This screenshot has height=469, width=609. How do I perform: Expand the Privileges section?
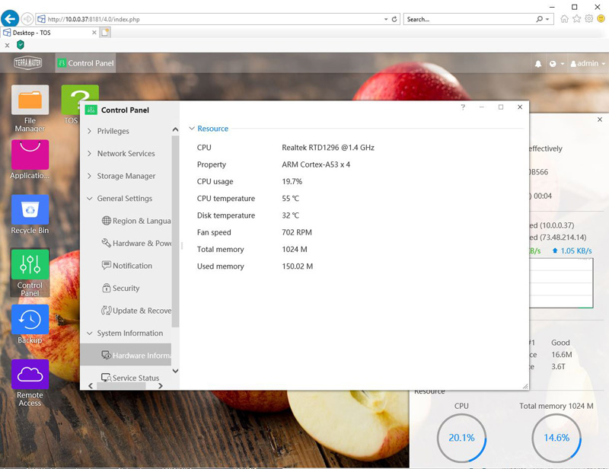(x=113, y=132)
